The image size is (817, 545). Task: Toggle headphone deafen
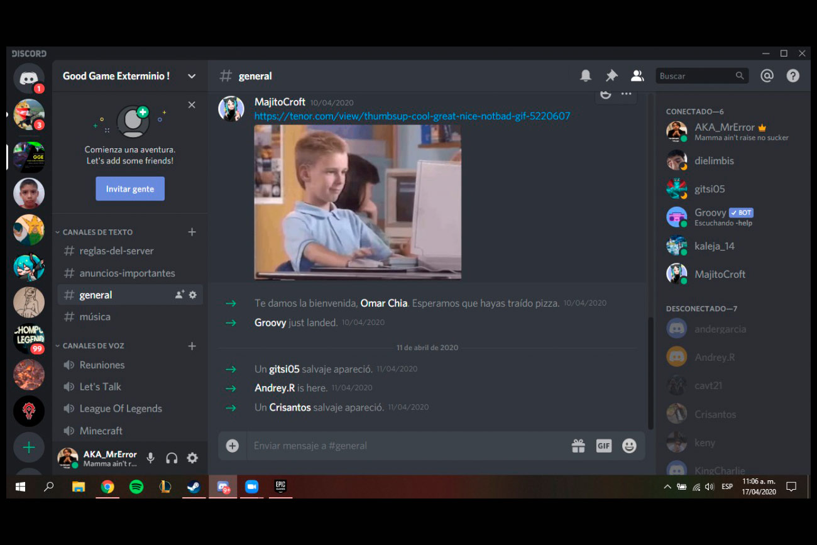tap(172, 458)
